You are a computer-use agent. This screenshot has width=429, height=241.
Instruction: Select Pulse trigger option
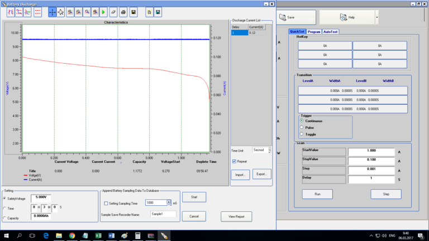point(302,127)
